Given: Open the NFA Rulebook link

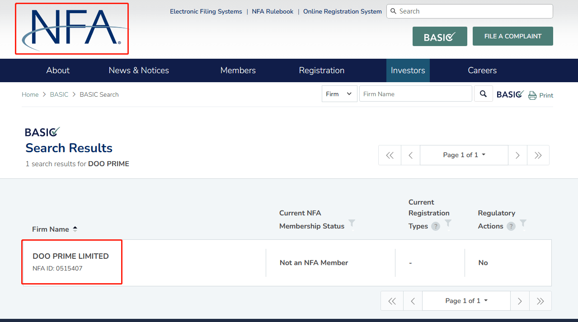Looking at the screenshot, I should 273,11.
